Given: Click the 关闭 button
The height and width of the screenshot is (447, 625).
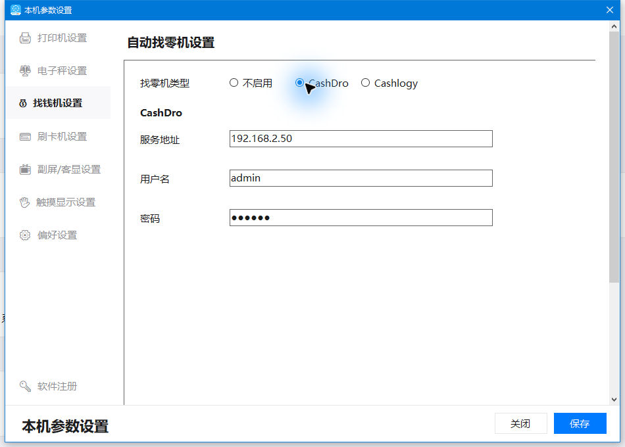Looking at the screenshot, I should 520,423.
